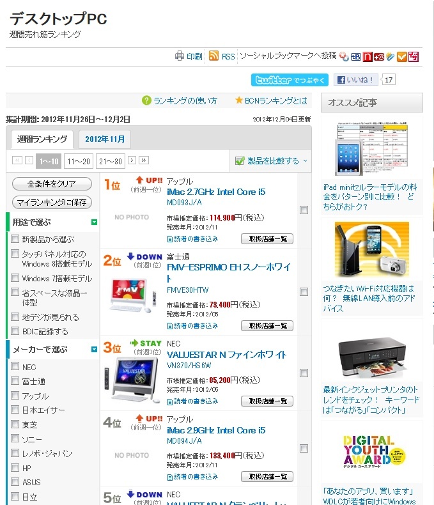
Task: Select compare checkbox for FMV-ESPRIMO EH
Action: [x=304, y=291]
